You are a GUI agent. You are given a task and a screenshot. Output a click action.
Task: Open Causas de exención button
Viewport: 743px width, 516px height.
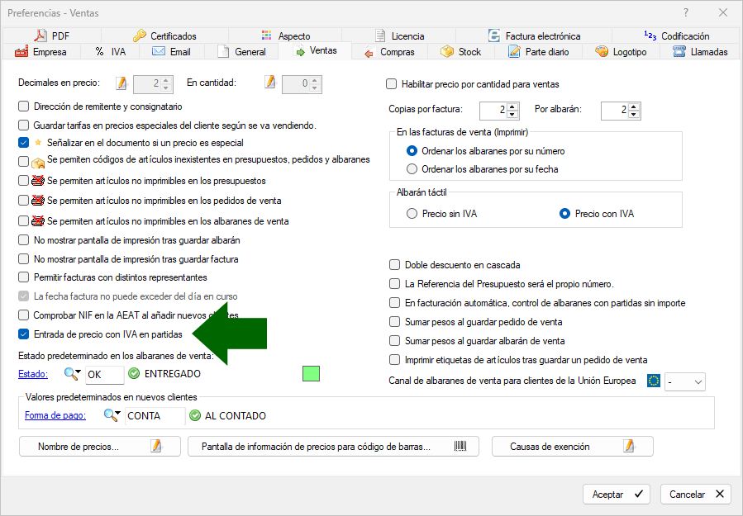[572, 447]
